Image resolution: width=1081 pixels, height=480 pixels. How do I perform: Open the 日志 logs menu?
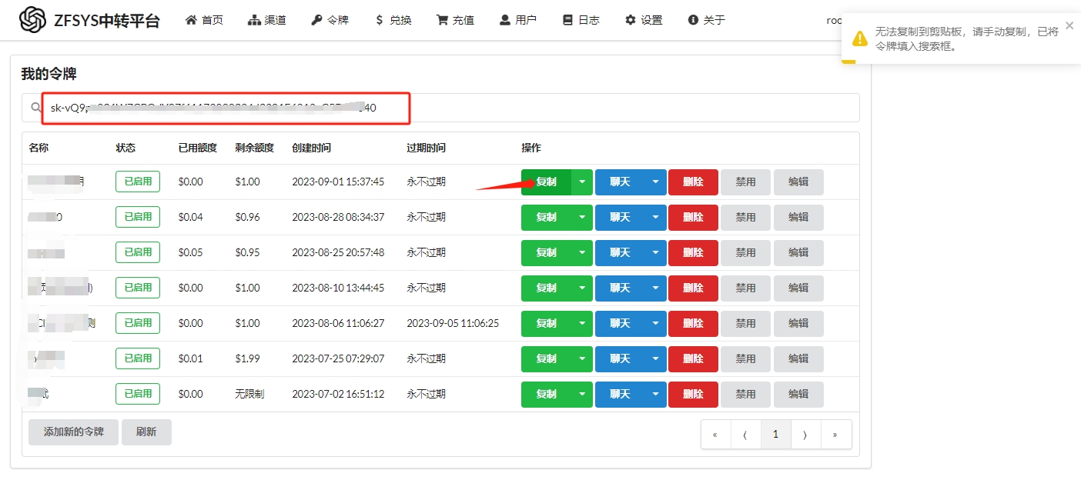coord(581,20)
